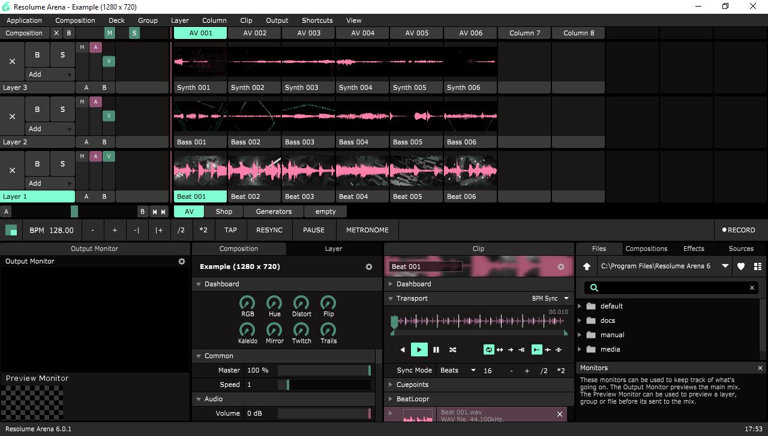Enable random playback in the transport

453,350
